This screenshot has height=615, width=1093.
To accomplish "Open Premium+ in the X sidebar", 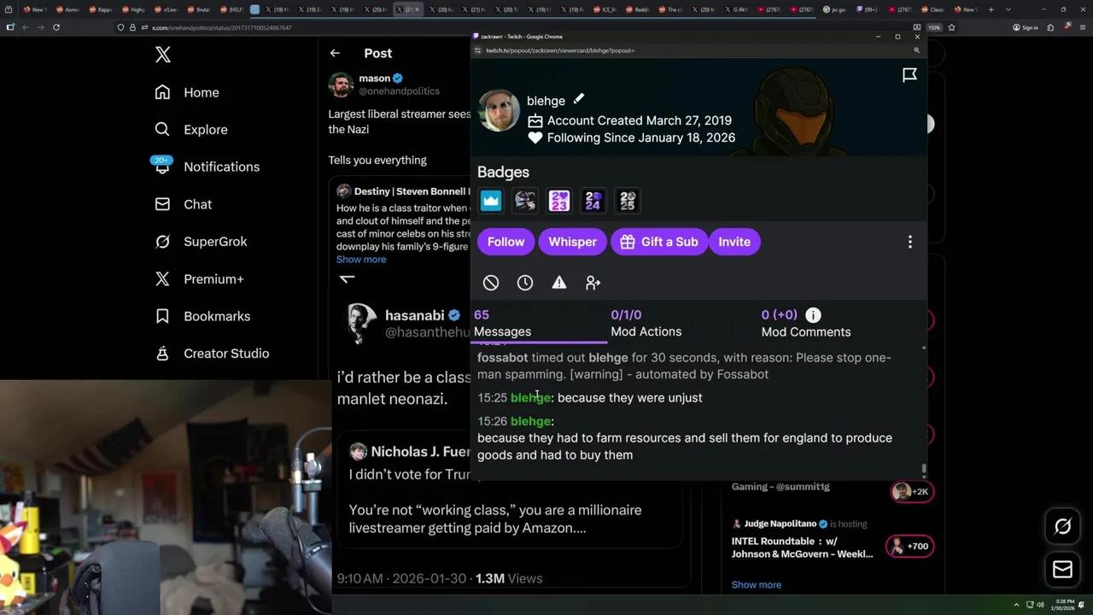I will [x=199, y=278].
